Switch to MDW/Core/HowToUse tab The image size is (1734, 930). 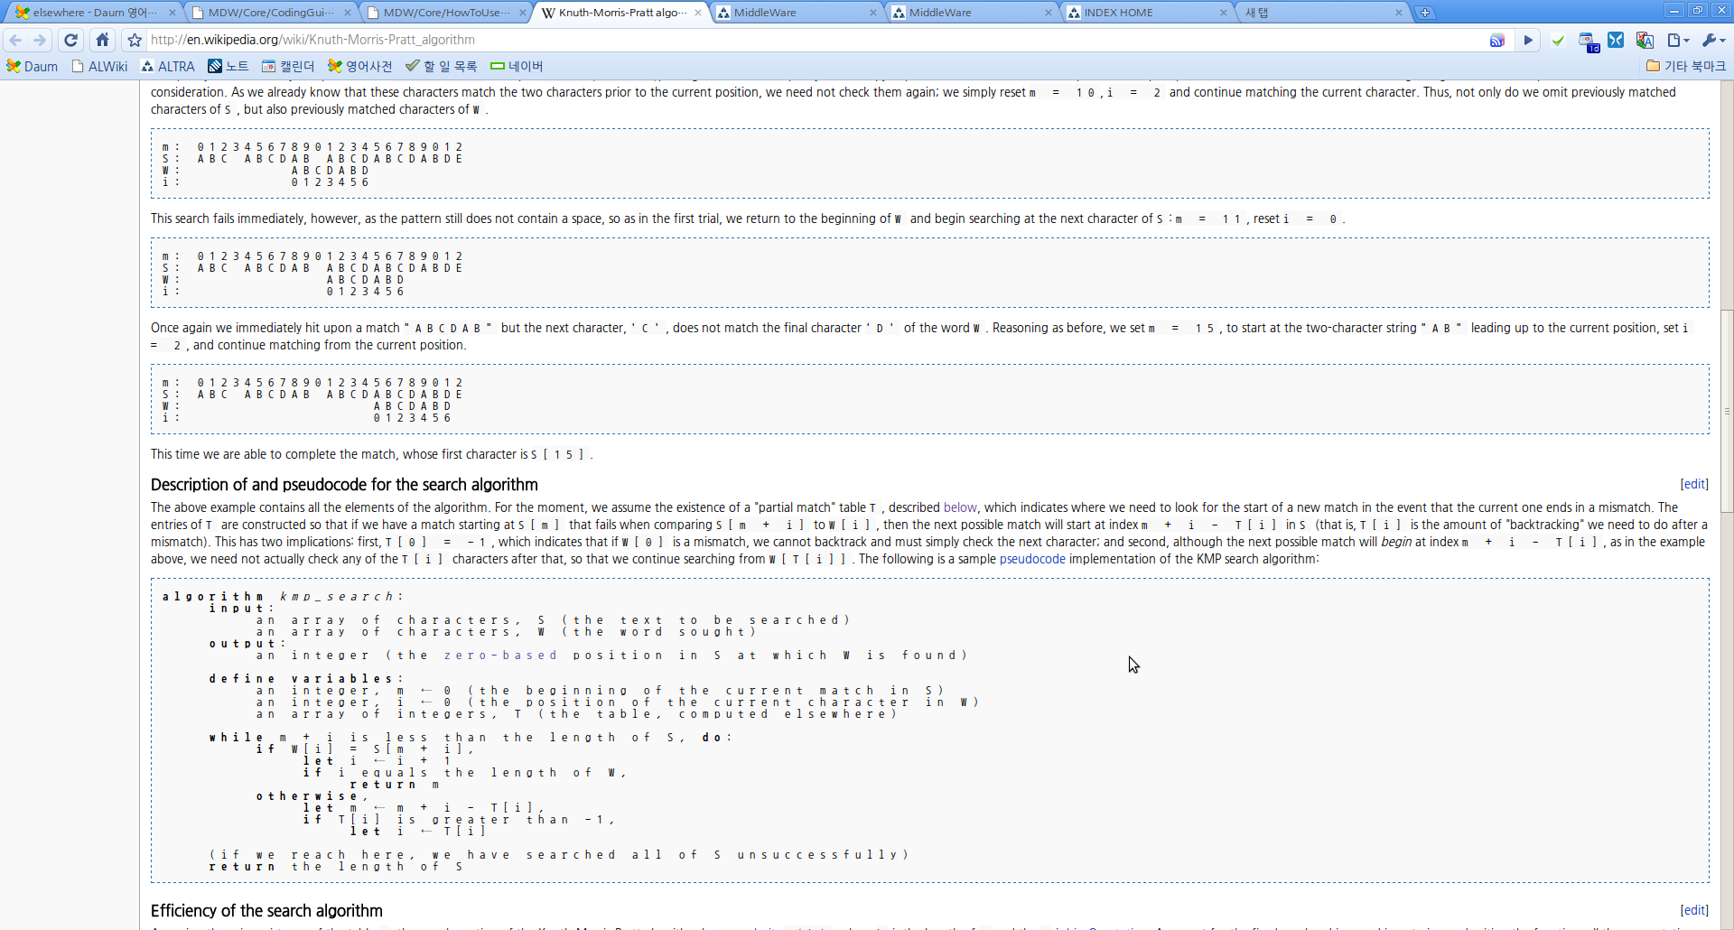pos(444,13)
